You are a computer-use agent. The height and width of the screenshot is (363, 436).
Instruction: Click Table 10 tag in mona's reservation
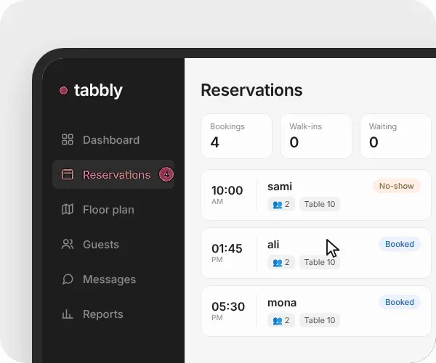pyautogui.click(x=320, y=320)
